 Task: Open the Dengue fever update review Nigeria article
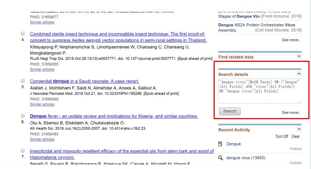[114, 116]
